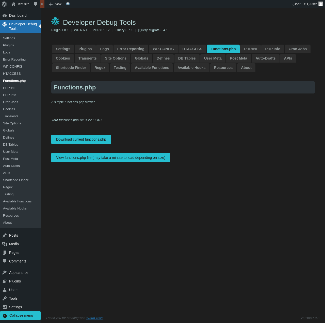The width and height of the screenshot is (325, 323).
Task: Go to Appearance in the sidebar
Action: point(19,273)
